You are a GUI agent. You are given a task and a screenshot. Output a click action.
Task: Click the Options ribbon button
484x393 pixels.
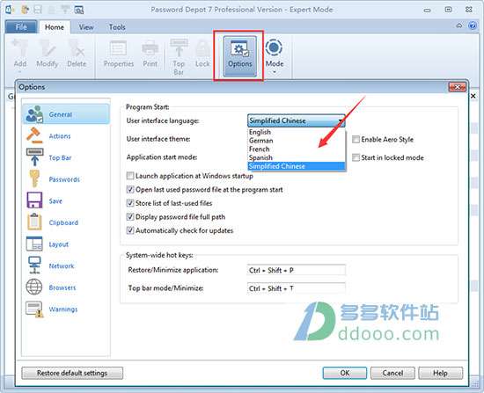[240, 56]
